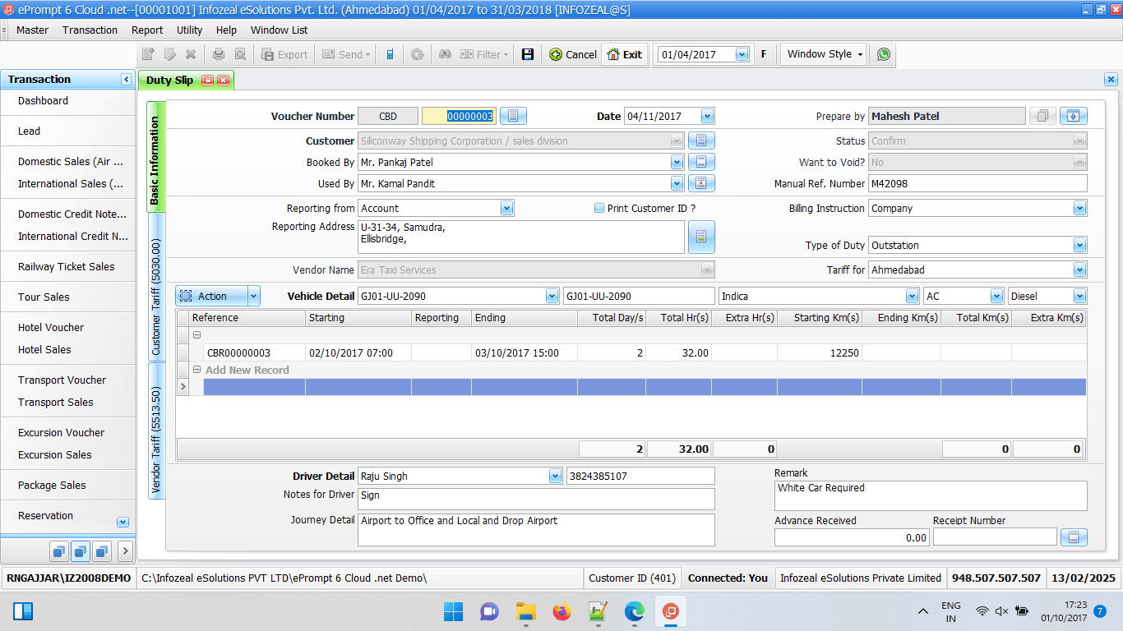Screen dimensions: 1123x631
Task: Click the delete X icon in toolbar
Action: (x=191, y=54)
